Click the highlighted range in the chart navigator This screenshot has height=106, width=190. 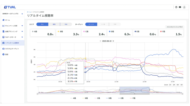(x=134, y=90)
